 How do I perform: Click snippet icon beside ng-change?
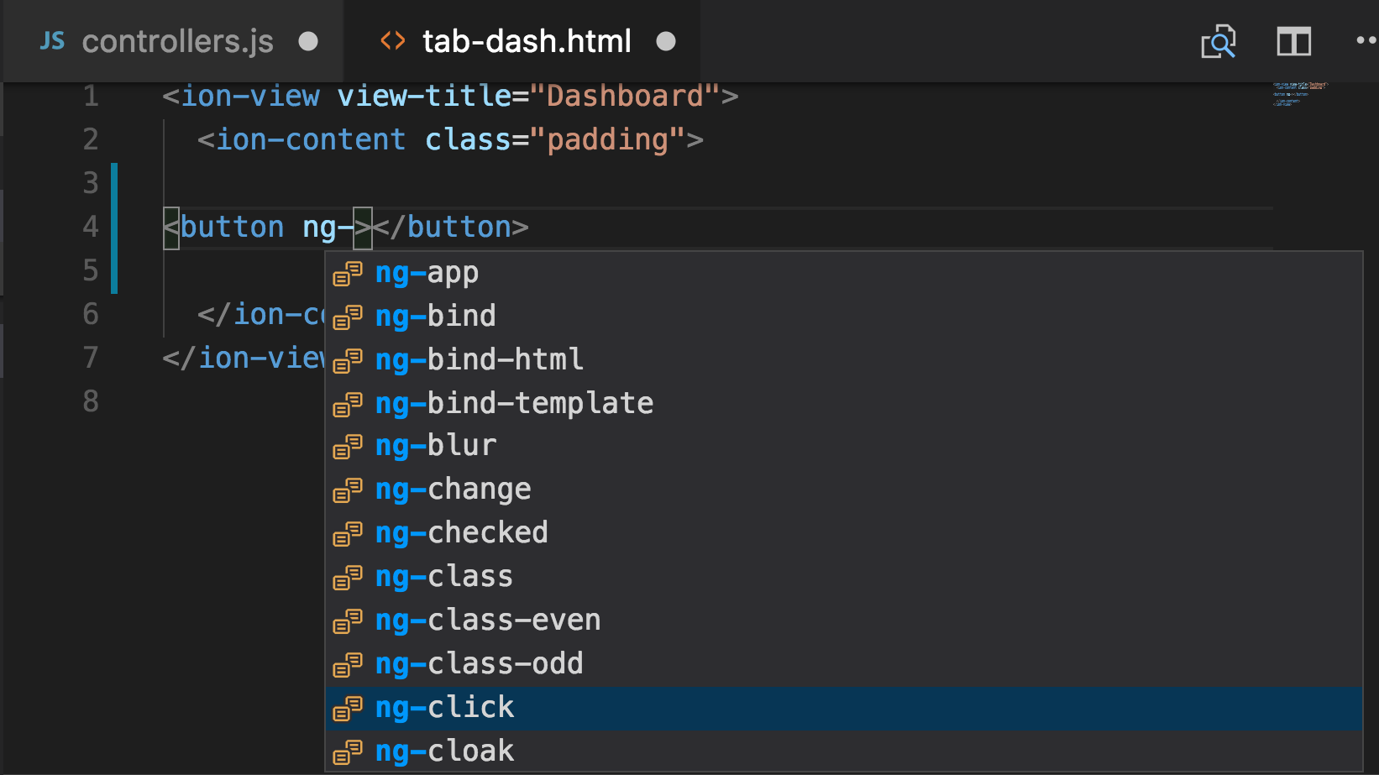(348, 490)
